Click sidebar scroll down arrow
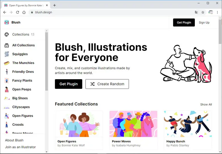222x154 pixels. pyautogui.click(x=47, y=152)
